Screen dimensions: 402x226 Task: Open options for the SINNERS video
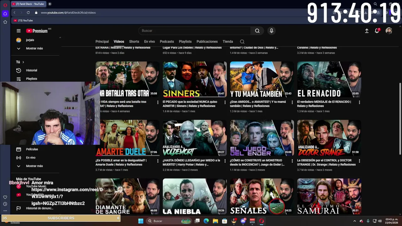(x=225, y=102)
